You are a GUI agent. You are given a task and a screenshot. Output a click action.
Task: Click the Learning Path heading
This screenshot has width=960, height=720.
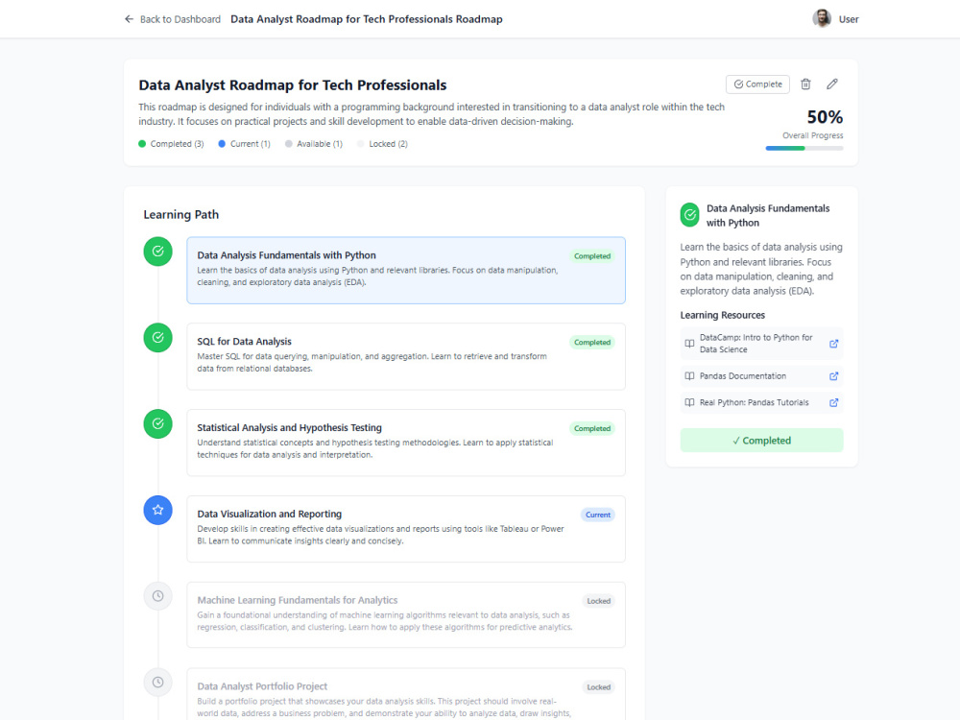click(181, 214)
